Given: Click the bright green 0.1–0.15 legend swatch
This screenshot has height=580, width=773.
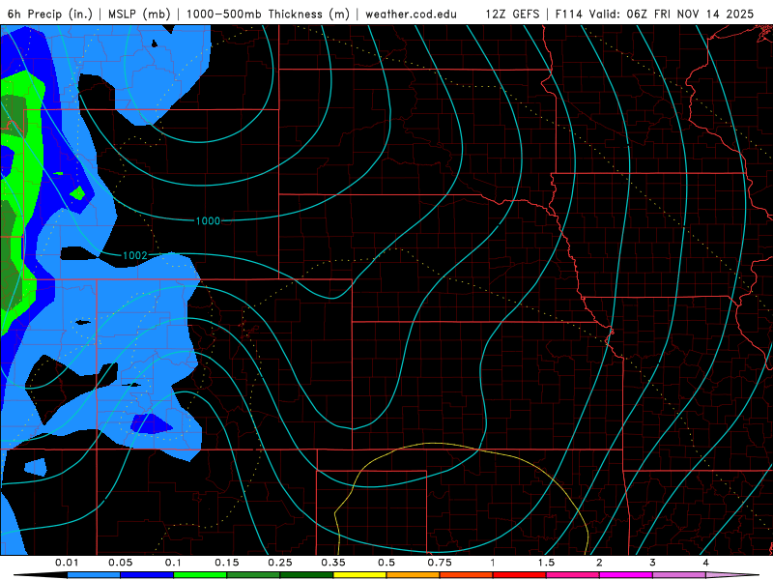Looking at the screenshot, I should point(200,575).
